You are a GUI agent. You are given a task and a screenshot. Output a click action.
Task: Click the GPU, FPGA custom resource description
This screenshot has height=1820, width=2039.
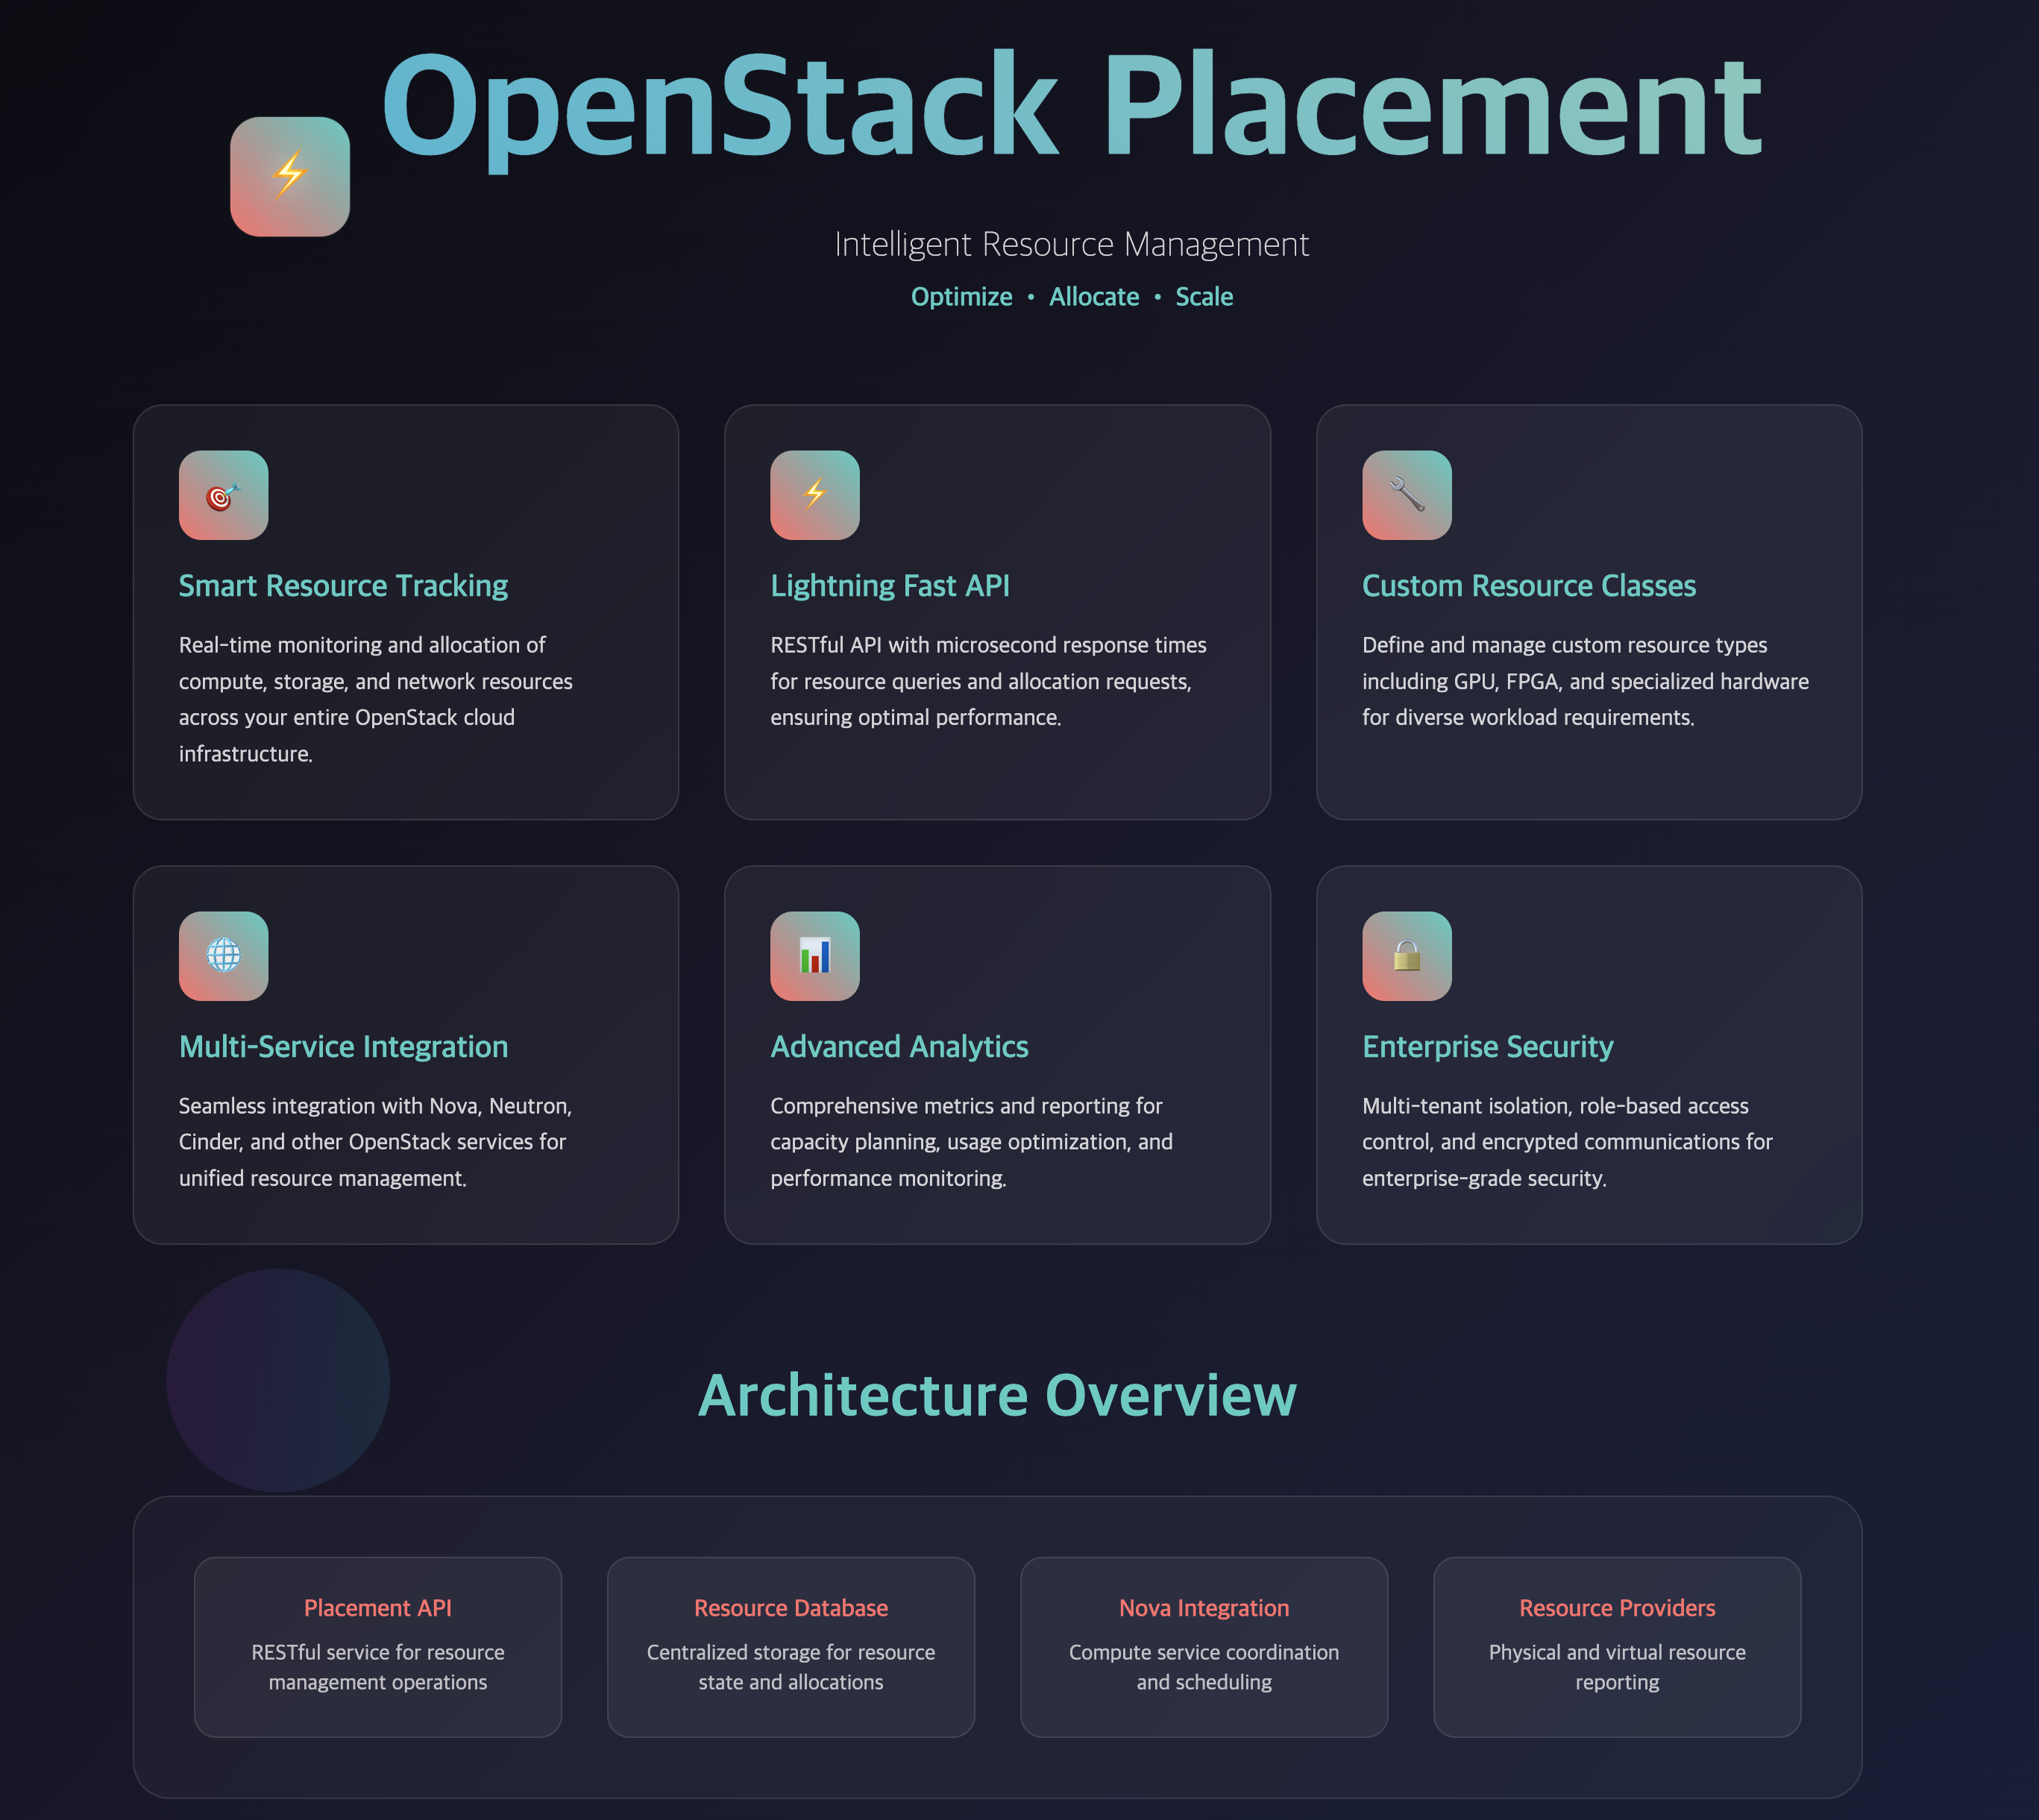[1585, 681]
